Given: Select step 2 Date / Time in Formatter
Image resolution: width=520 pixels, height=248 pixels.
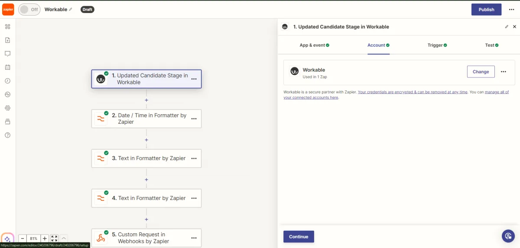Looking at the screenshot, I should pyautogui.click(x=146, y=119).
